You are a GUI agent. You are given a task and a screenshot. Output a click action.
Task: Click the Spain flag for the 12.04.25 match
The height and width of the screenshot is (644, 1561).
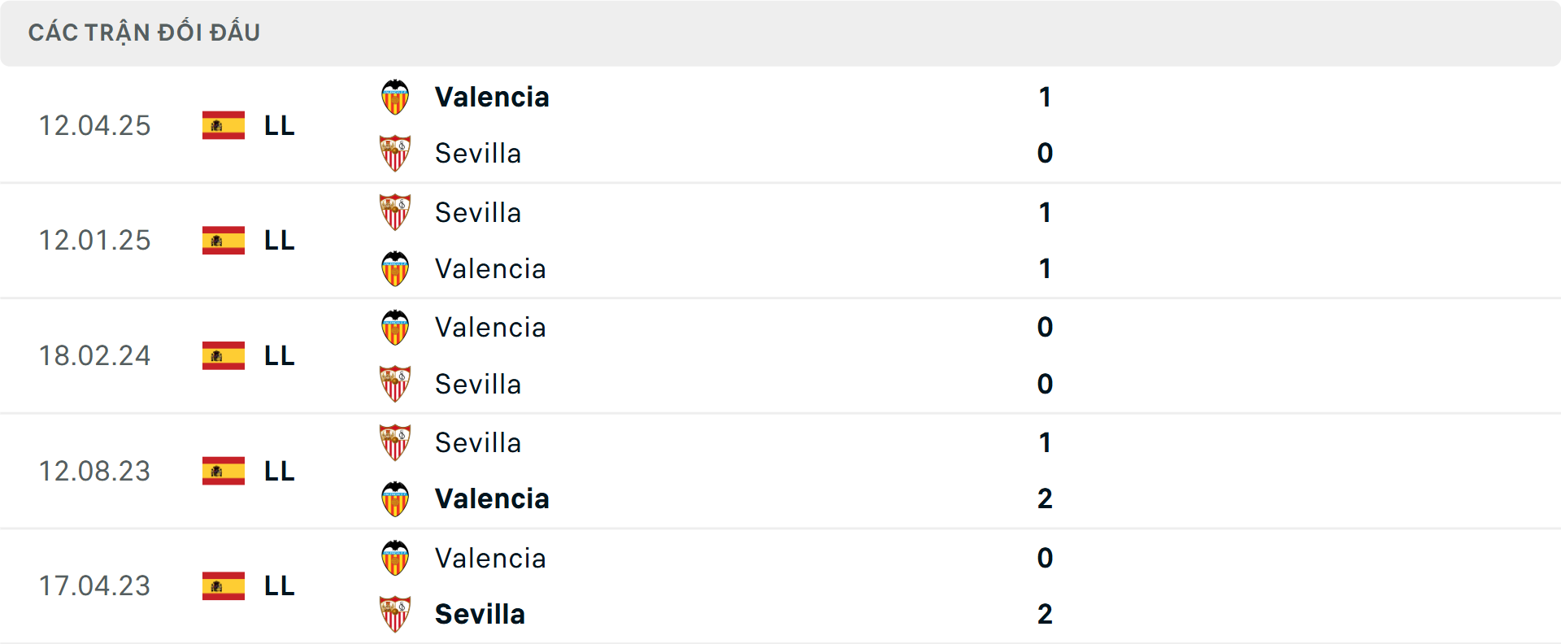[x=224, y=126]
